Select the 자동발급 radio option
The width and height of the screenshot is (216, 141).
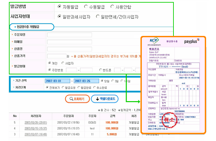(59, 6)
